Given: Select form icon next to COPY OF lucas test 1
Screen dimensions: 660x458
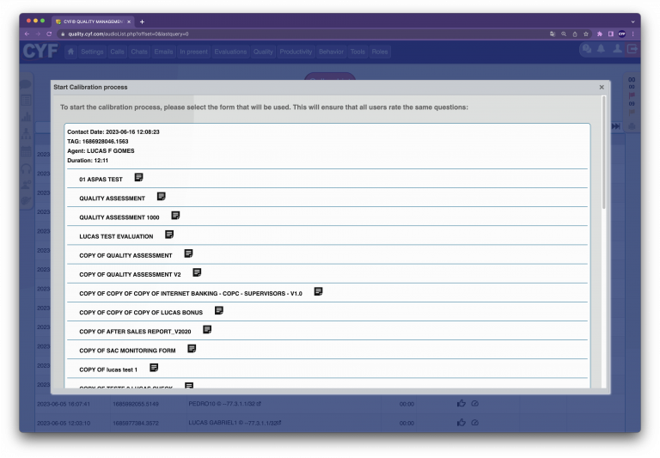Looking at the screenshot, I should (154, 368).
